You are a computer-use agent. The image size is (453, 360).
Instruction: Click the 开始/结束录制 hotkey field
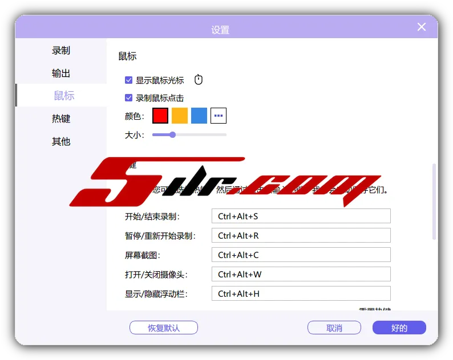301,216
